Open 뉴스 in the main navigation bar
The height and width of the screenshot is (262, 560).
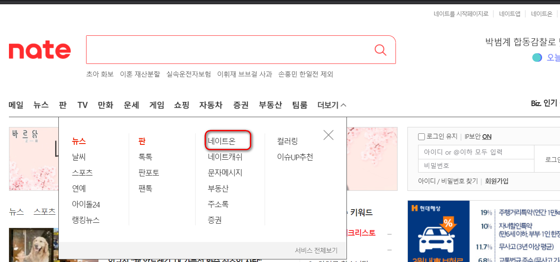point(41,105)
